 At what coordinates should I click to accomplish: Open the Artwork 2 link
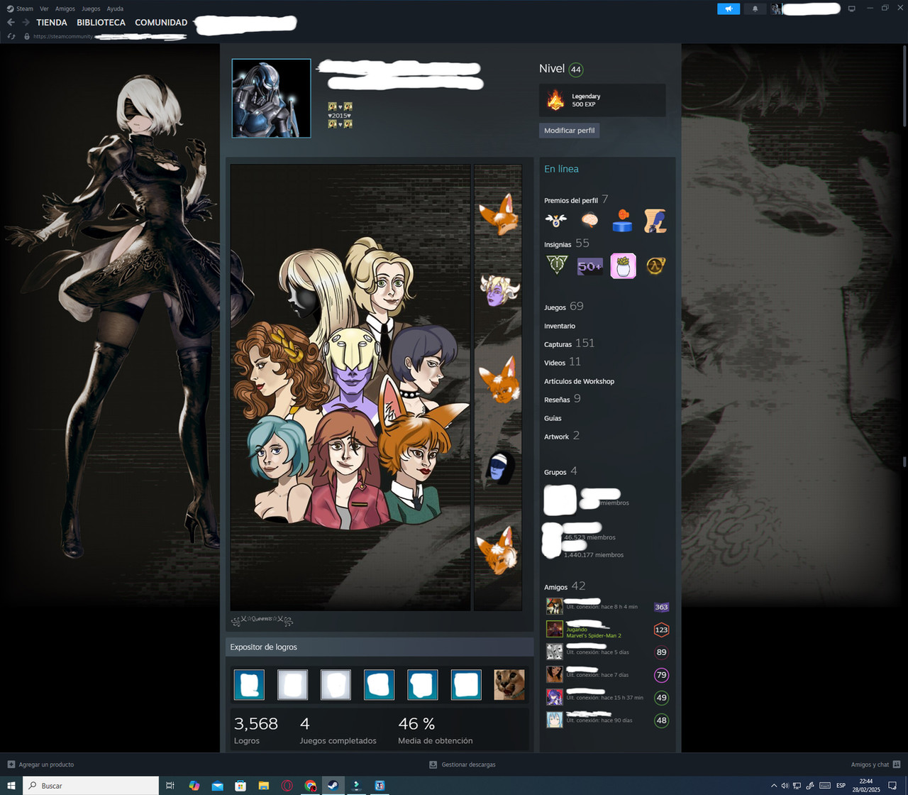coord(562,436)
